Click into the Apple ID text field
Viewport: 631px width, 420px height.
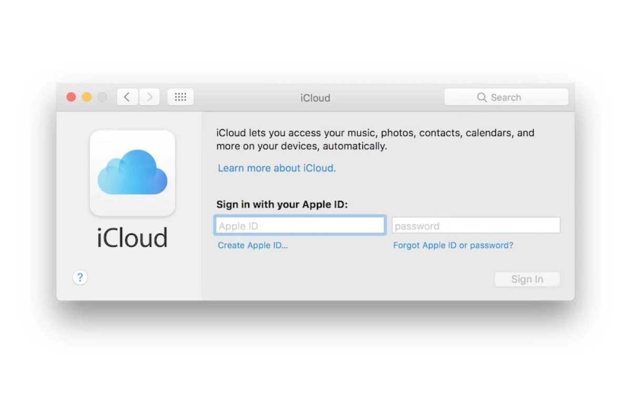click(x=300, y=226)
